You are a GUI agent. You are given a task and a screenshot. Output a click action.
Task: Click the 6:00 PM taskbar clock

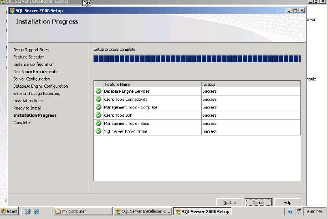click(x=314, y=212)
